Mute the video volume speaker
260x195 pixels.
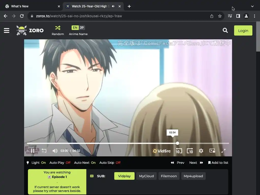point(55,151)
